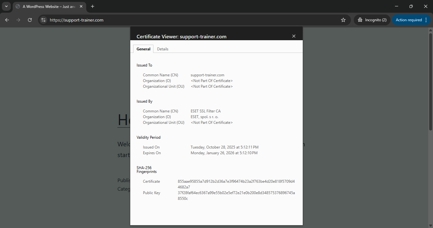The width and height of the screenshot is (433, 228).
Task: Switch to the General certificate tab
Action: pyautogui.click(x=143, y=49)
